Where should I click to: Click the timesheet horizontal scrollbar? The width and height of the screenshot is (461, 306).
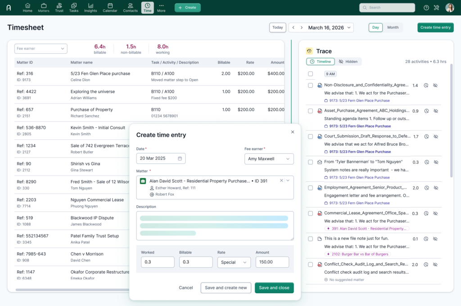click(72, 290)
